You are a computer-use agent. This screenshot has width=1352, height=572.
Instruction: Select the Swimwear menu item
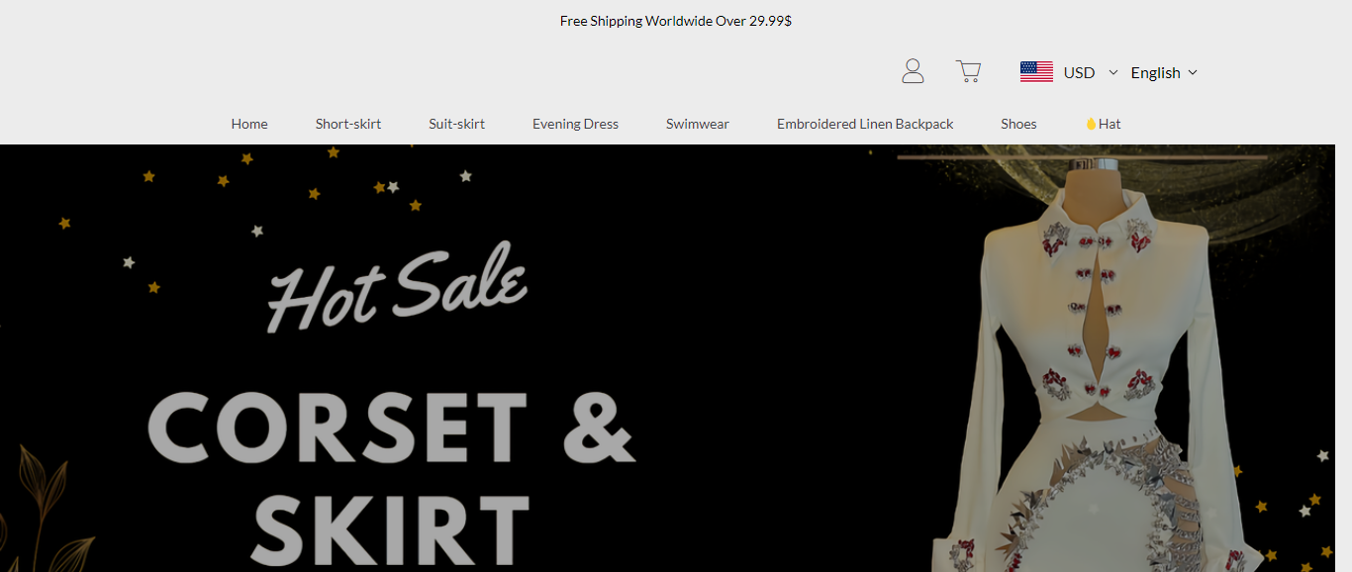click(698, 124)
